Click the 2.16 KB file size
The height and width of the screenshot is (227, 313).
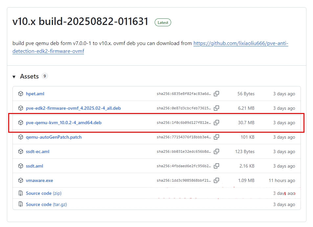pos(247,166)
